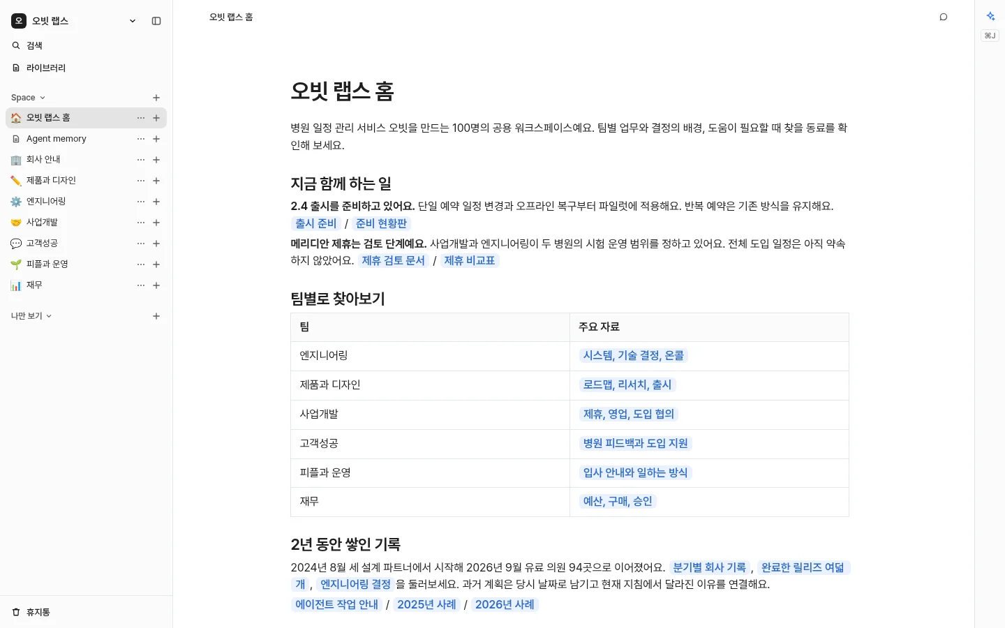
Task: Add a subpage under Agent memory
Action: tap(156, 139)
